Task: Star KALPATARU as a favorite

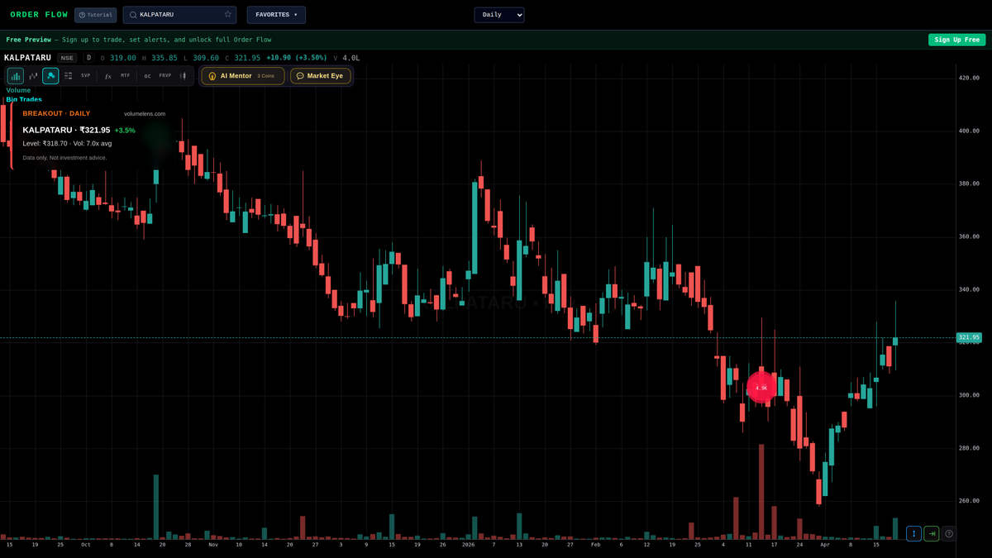Action: click(227, 15)
